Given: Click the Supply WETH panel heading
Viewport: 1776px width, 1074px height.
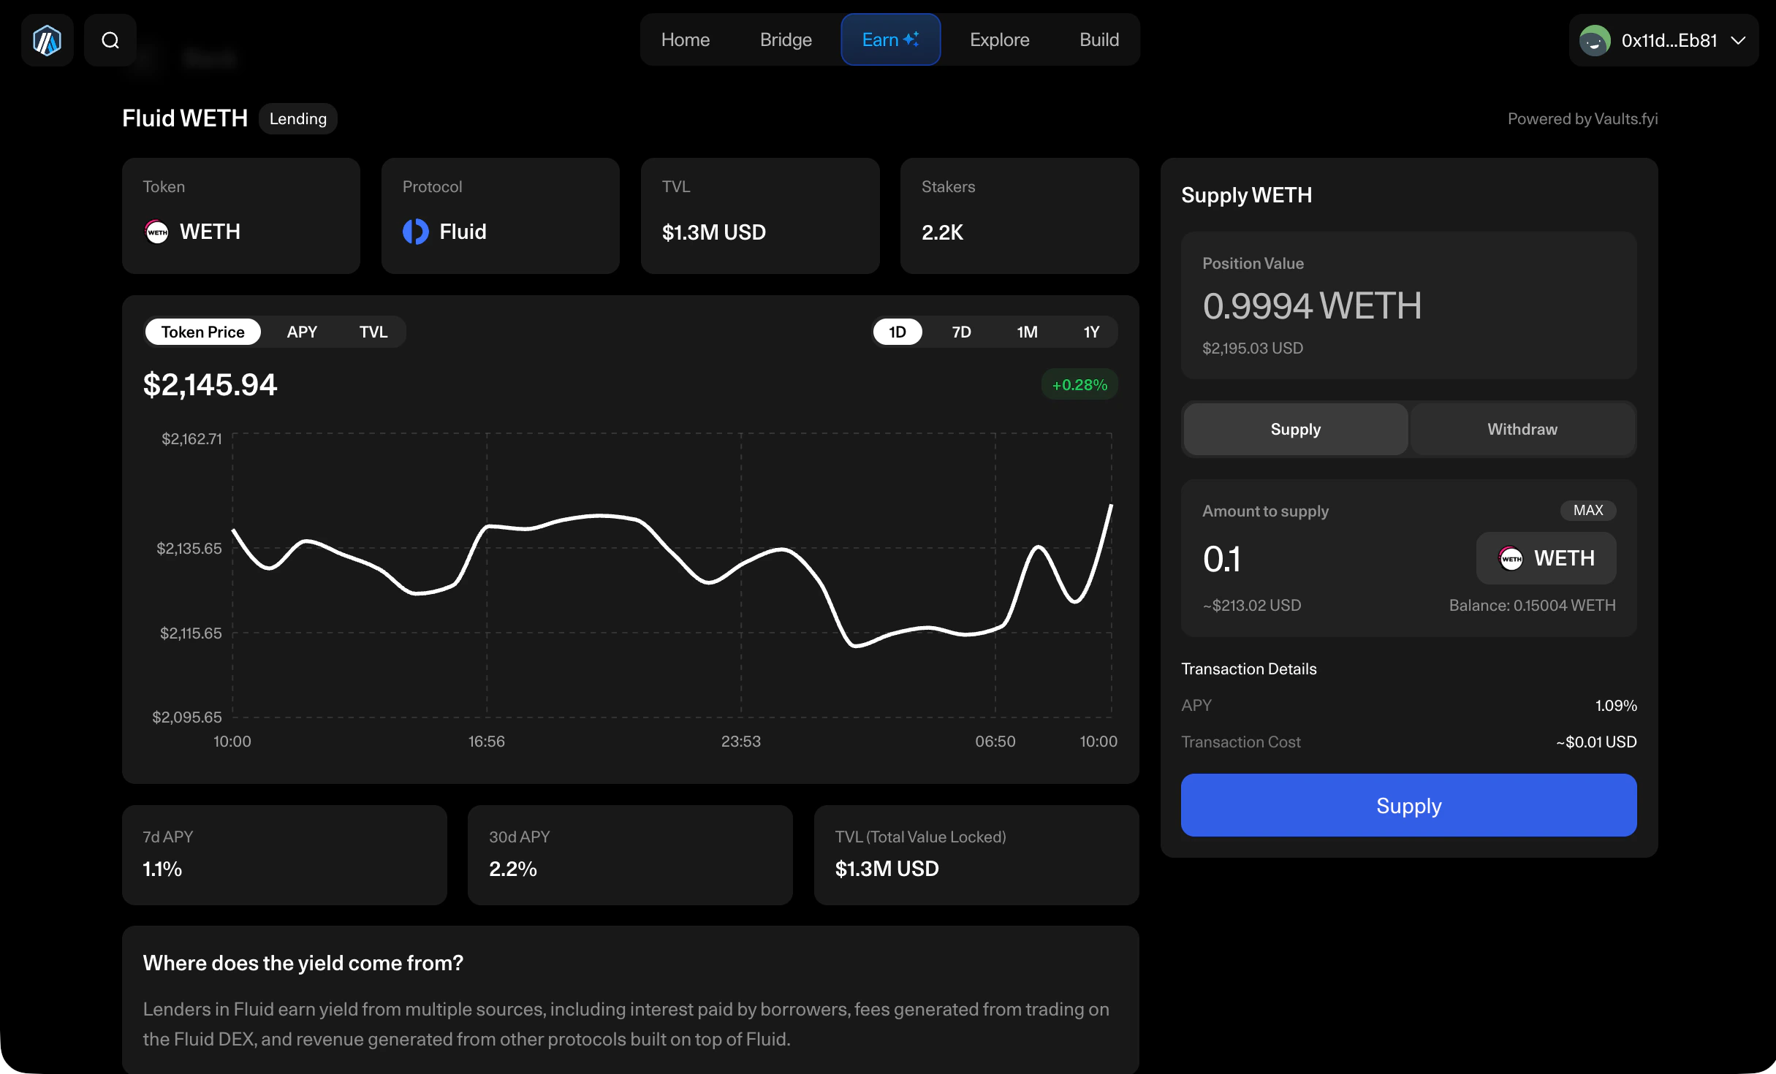Looking at the screenshot, I should coord(1247,195).
